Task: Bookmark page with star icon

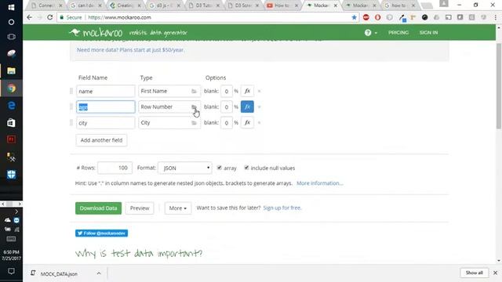Action: [354, 17]
